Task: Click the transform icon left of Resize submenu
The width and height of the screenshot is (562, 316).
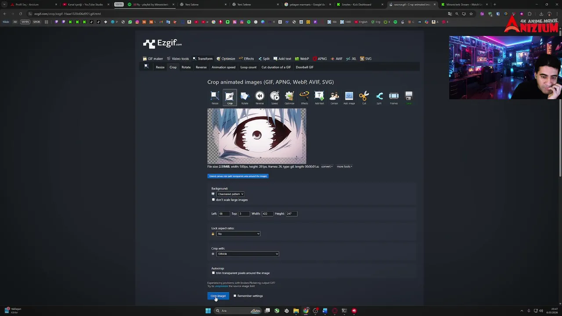Action: pyautogui.click(x=146, y=66)
